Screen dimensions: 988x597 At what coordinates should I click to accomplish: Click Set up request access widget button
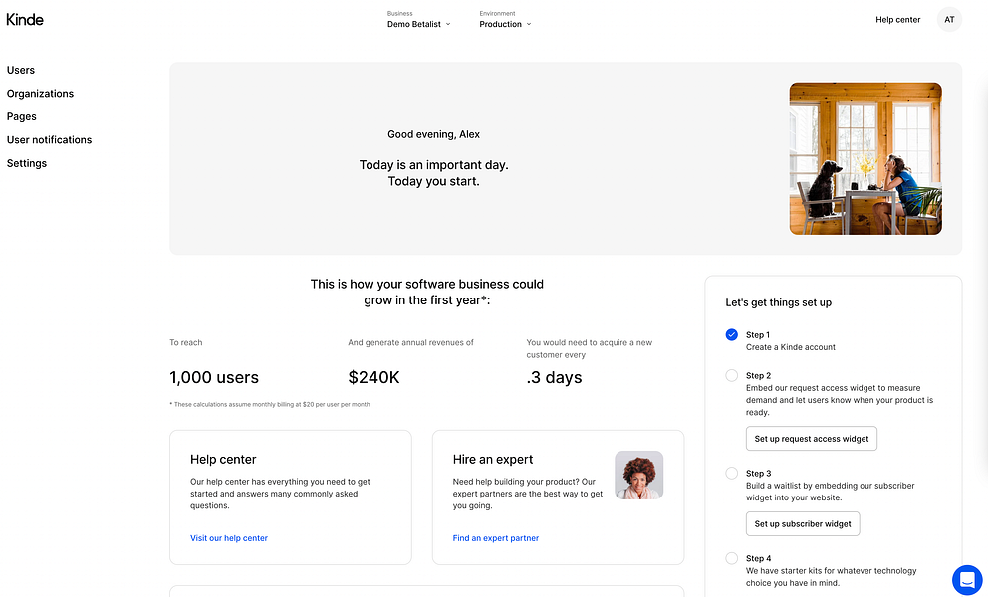(812, 439)
